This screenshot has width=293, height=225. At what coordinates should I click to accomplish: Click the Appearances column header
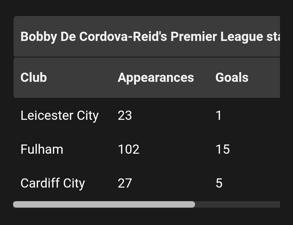point(156,78)
